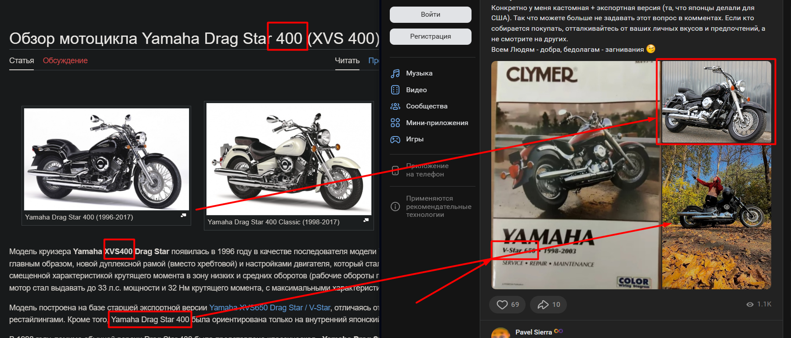This screenshot has height=338, width=791.
Task: Click the badge icon beside Pavel Sierra
Action: click(559, 331)
